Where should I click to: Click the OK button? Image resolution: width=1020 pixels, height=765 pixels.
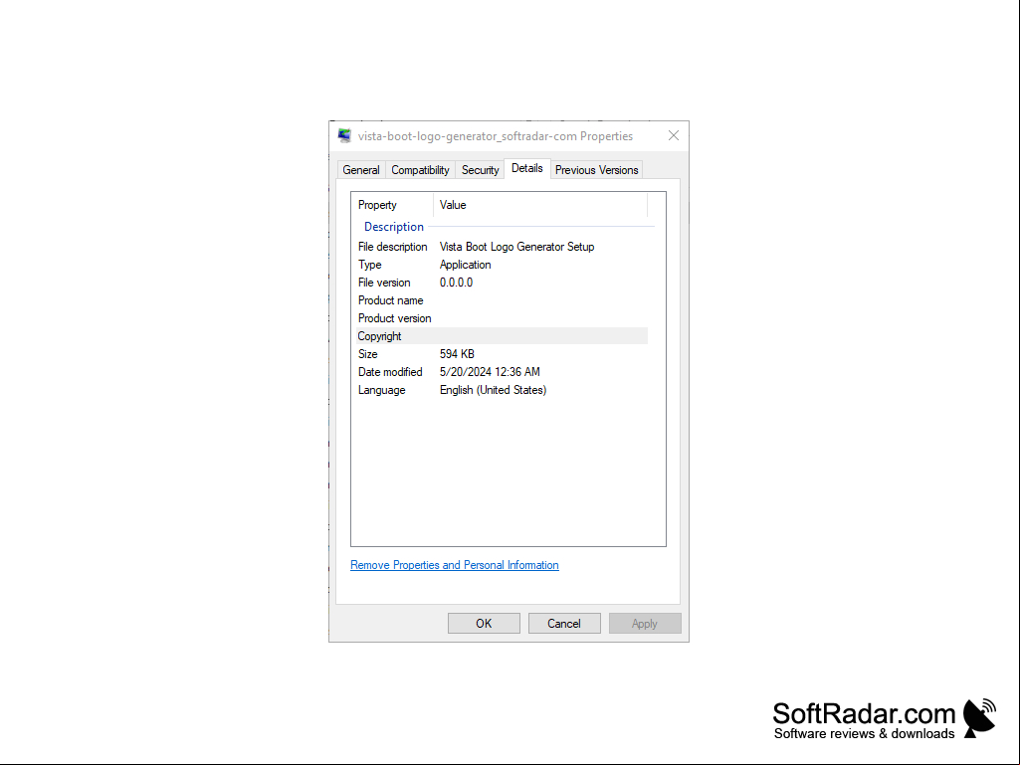pyautogui.click(x=484, y=623)
